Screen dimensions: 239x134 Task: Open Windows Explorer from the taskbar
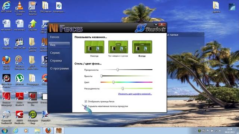pos(37,131)
